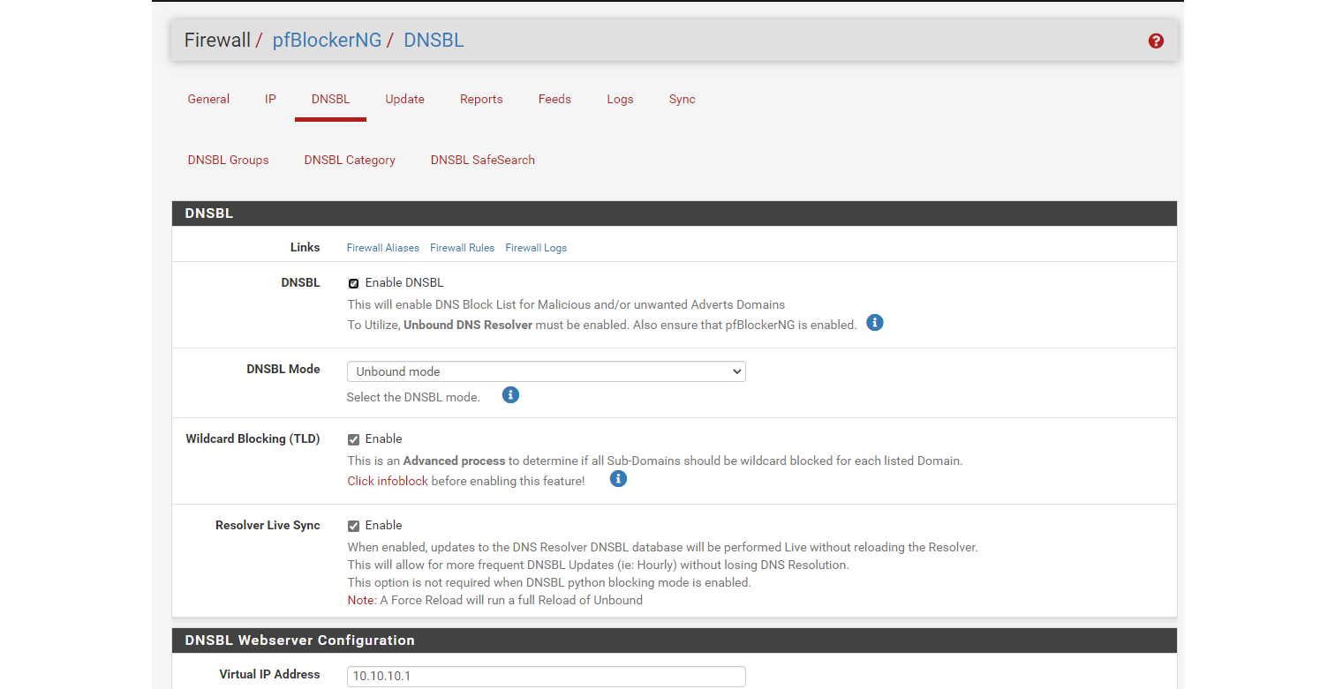
Task: Toggle Wildcard Blocking (TLD) Enable checkbox
Action: (x=353, y=439)
